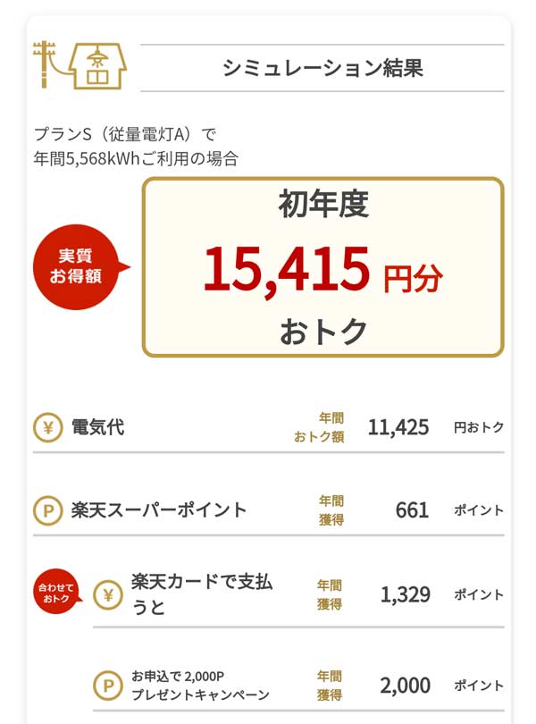
Task: Click the シミュレーション結果 heading
Action: tap(322, 68)
